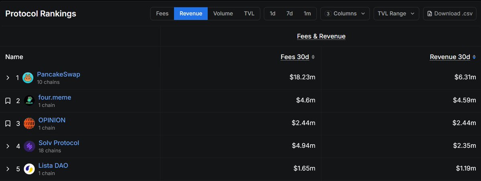Select the Revenue tab
Screen dimensions: 481x181
pos(191,14)
